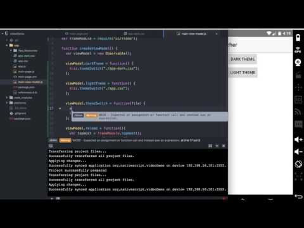The width and height of the screenshot is (304, 228).
Task: Expand the platforms folder
Action: (x=7, y=103)
